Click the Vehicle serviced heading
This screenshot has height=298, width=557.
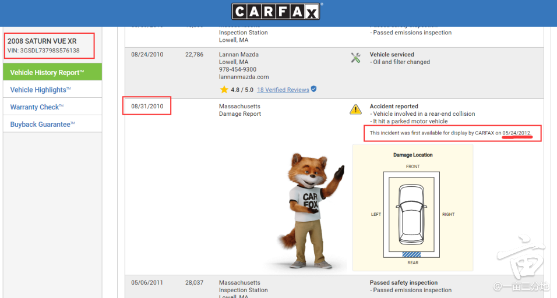tap(392, 55)
